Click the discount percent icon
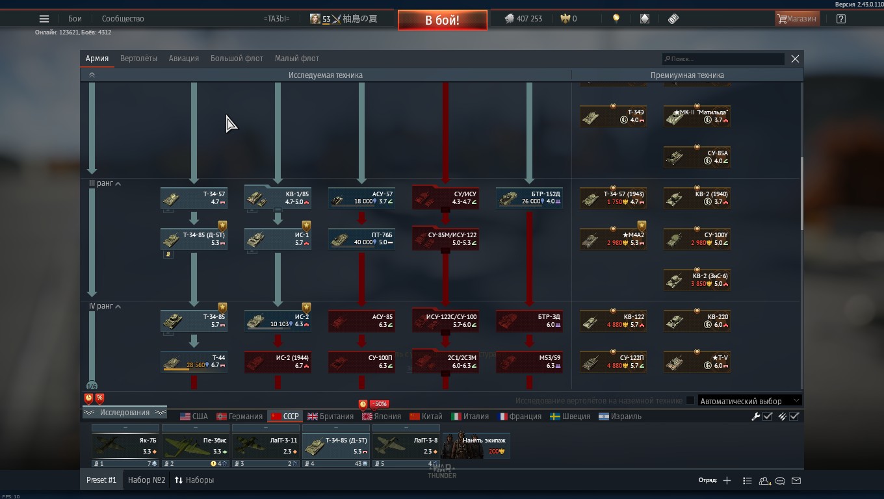Viewport: 884px width, 499px height. 99,398
